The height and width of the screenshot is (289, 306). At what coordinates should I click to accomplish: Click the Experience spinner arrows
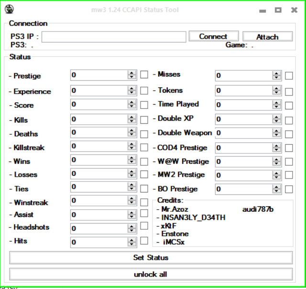[132, 90]
